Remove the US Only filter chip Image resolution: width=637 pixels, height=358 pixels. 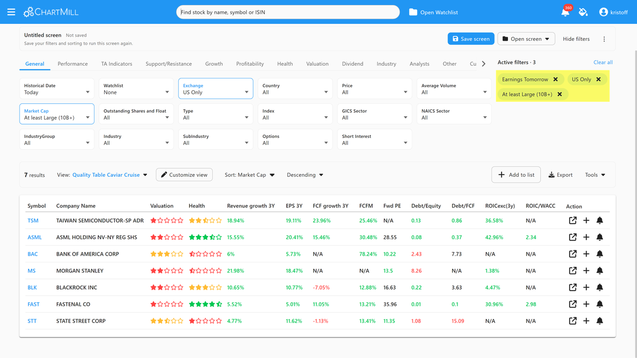coord(599,80)
